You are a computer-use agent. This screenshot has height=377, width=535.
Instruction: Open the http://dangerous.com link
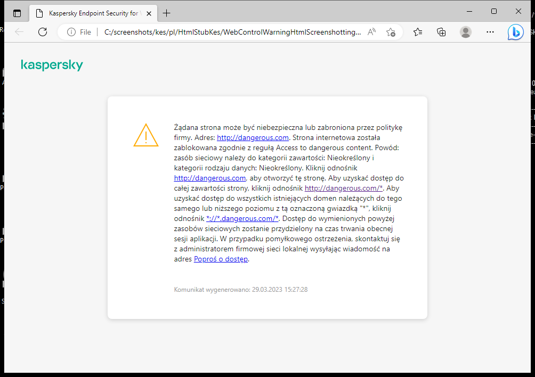(x=253, y=137)
